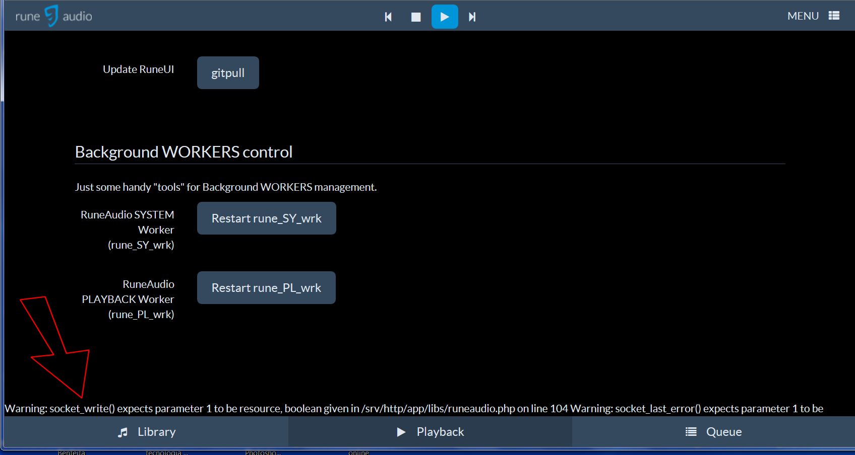Click the previous track icon
Screen dimensions: 855x455
pyautogui.click(x=388, y=17)
